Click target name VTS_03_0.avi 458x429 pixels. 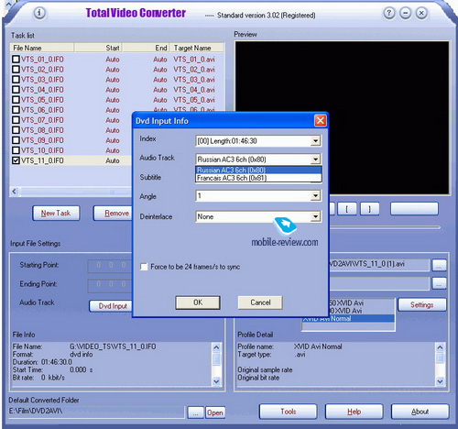[x=194, y=80]
